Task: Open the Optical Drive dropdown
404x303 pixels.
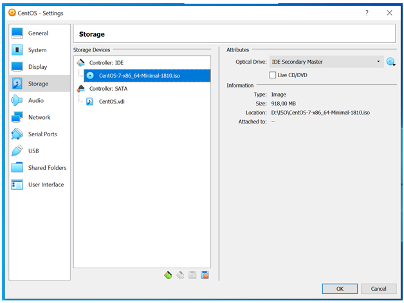Action: tap(326, 62)
